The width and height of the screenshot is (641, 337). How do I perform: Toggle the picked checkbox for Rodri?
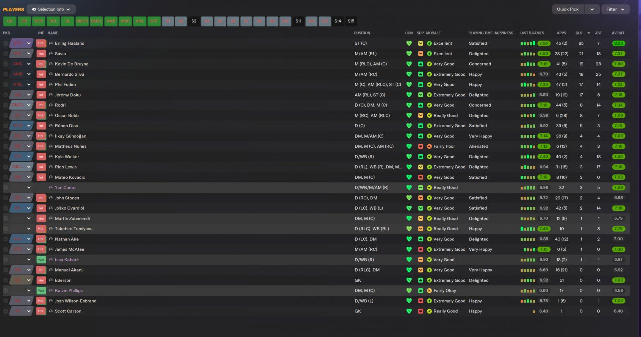click(x=6, y=105)
